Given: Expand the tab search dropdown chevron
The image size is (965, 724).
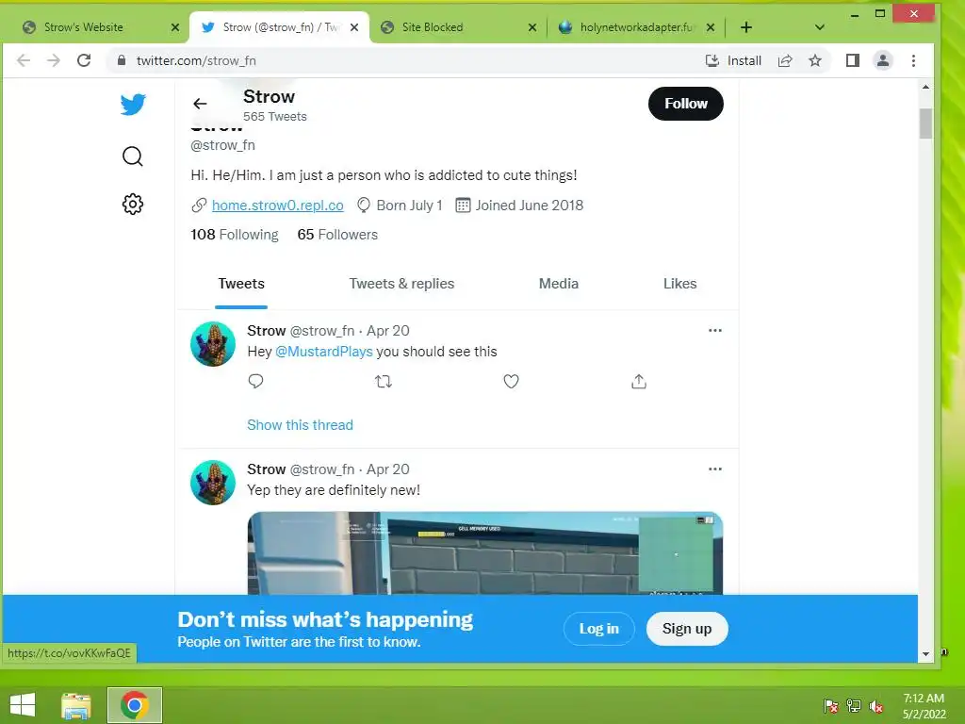Looking at the screenshot, I should (819, 27).
